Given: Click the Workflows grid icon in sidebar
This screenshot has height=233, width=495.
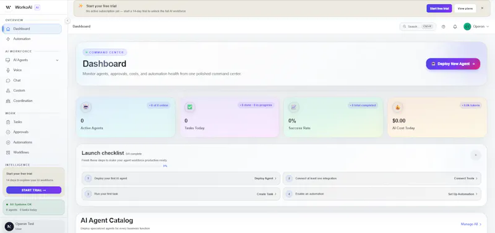Looking at the screenshot, I should click(x=8, y=152).
